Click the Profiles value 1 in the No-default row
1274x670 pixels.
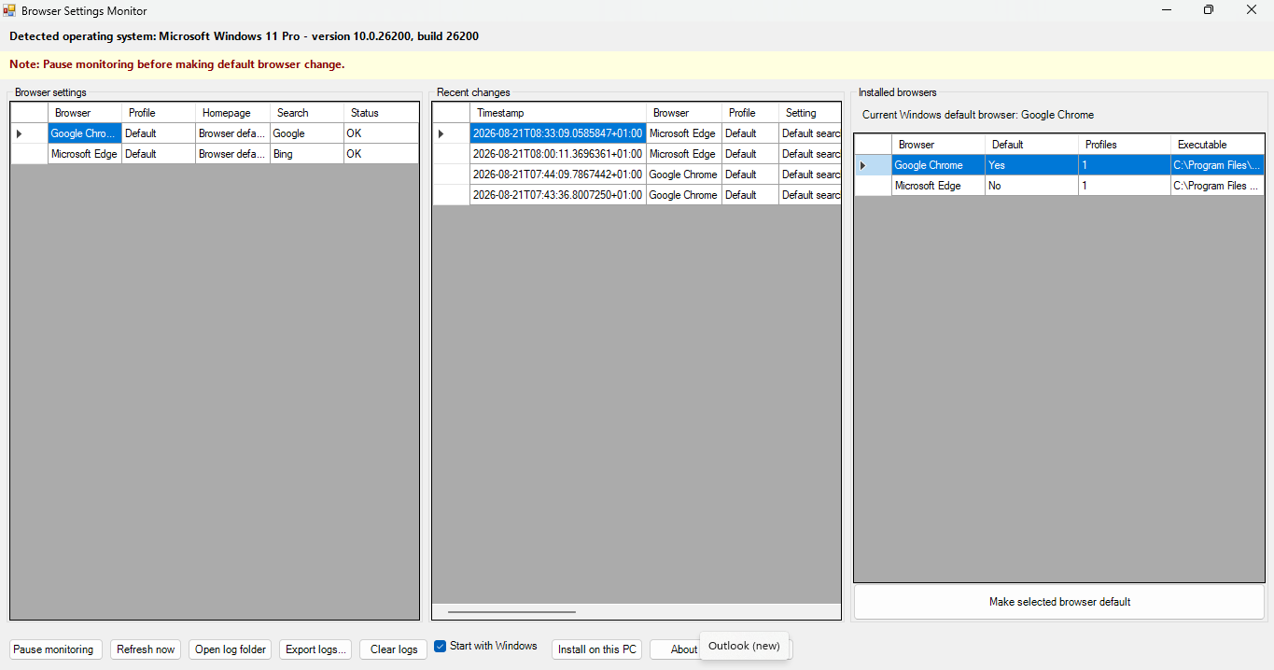click(1125, 186)
